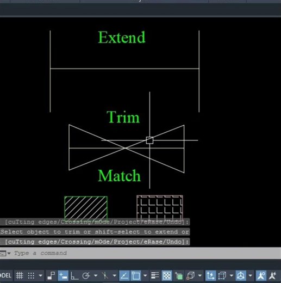
Task: Open Polar Tracking angle dropdown
Action: pyautogui.click(x=96, y=276)
